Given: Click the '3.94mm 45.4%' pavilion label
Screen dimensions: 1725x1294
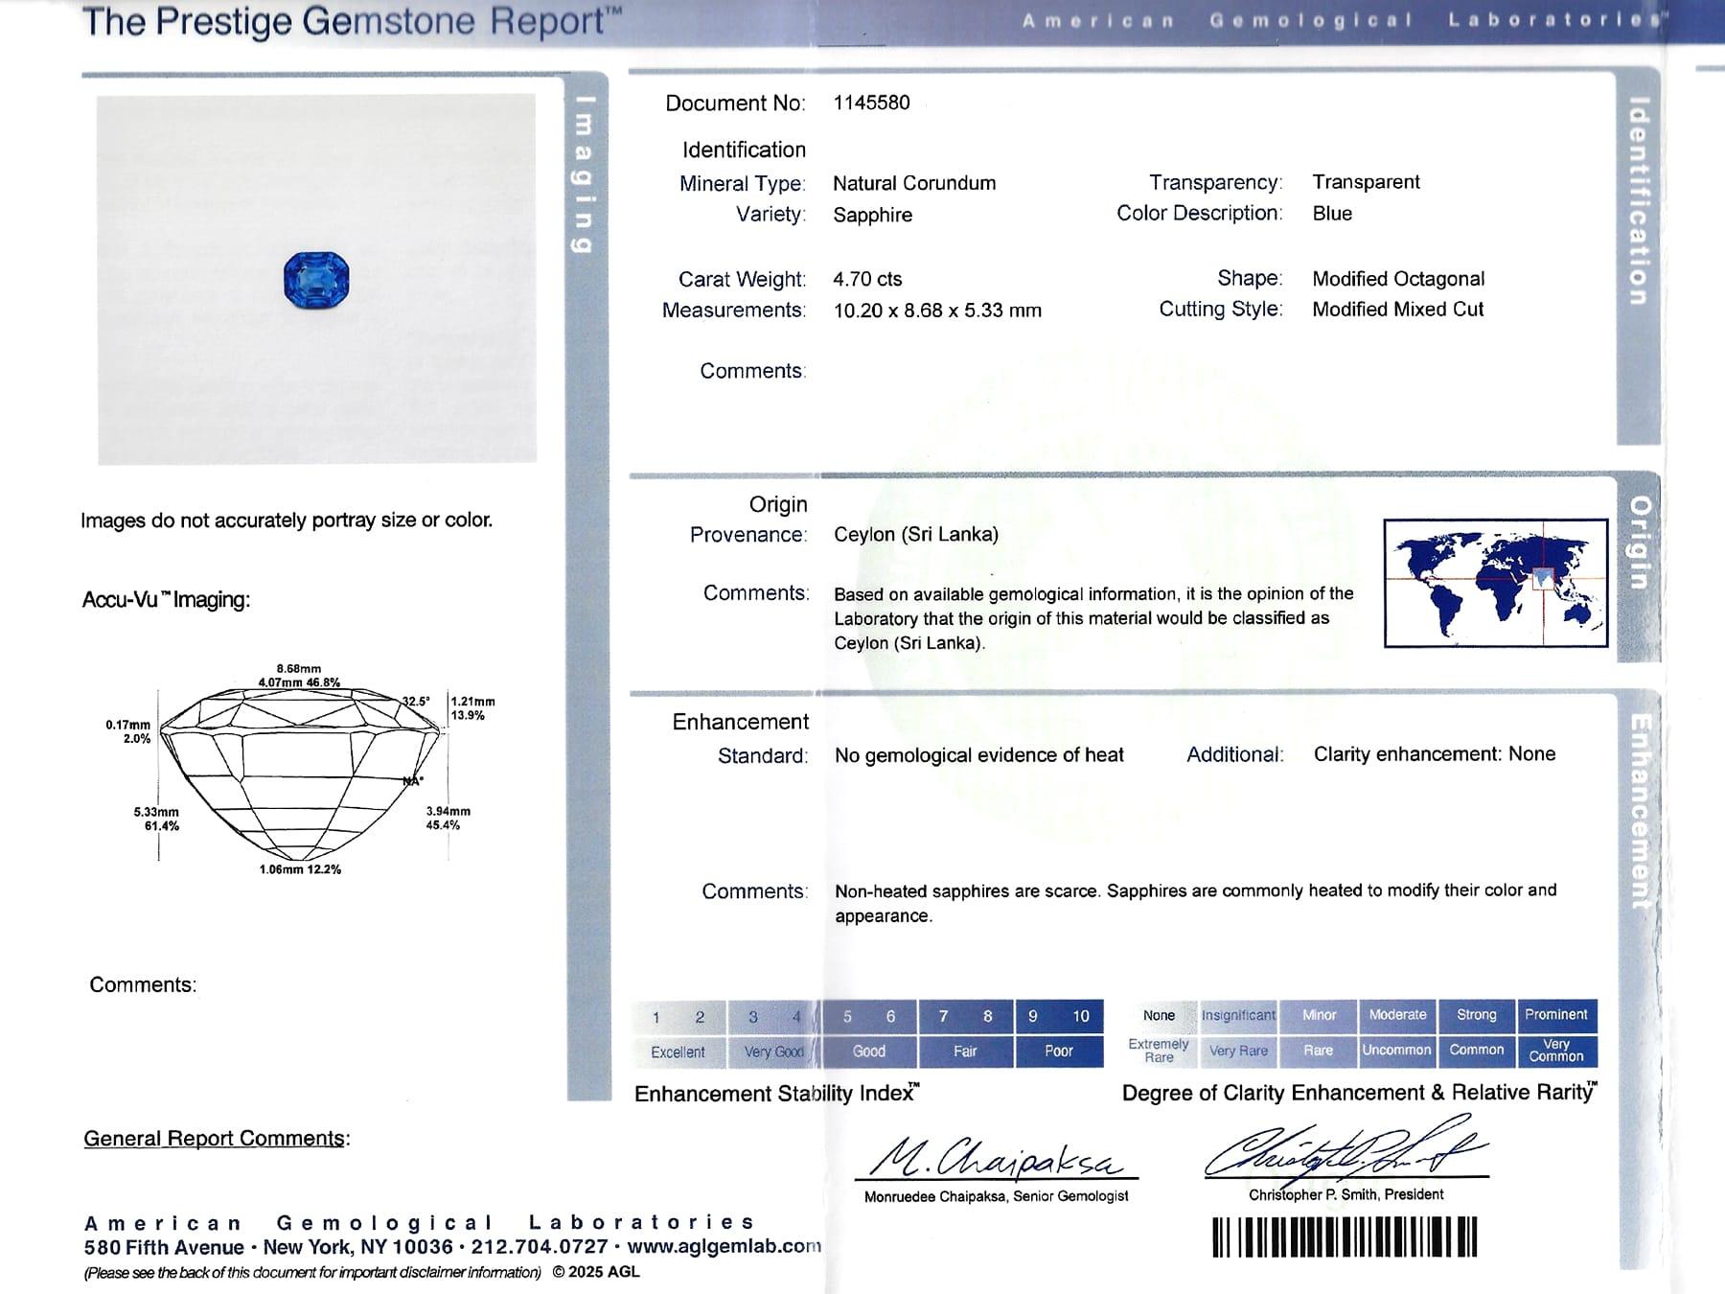Looking at the screenshot, I should click(x=448, y=818).
